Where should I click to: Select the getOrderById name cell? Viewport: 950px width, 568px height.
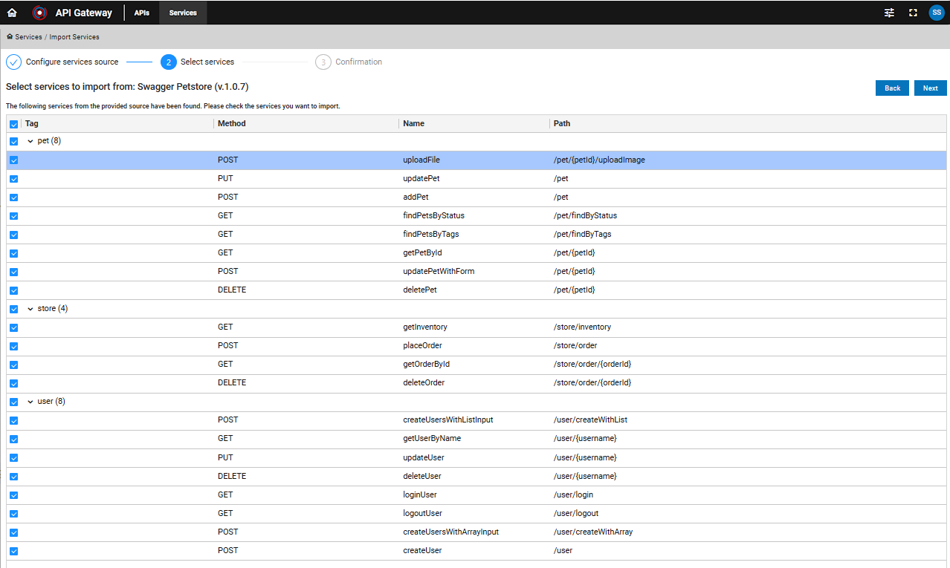click(x=426, y=364)
